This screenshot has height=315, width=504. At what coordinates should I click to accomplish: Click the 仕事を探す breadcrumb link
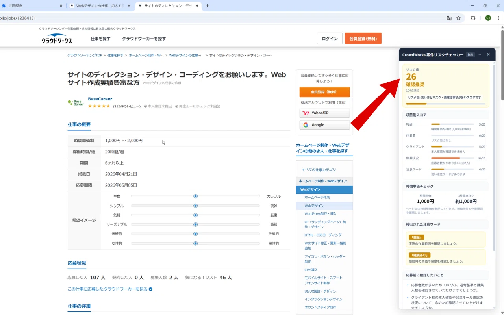(x=115, y=55)
